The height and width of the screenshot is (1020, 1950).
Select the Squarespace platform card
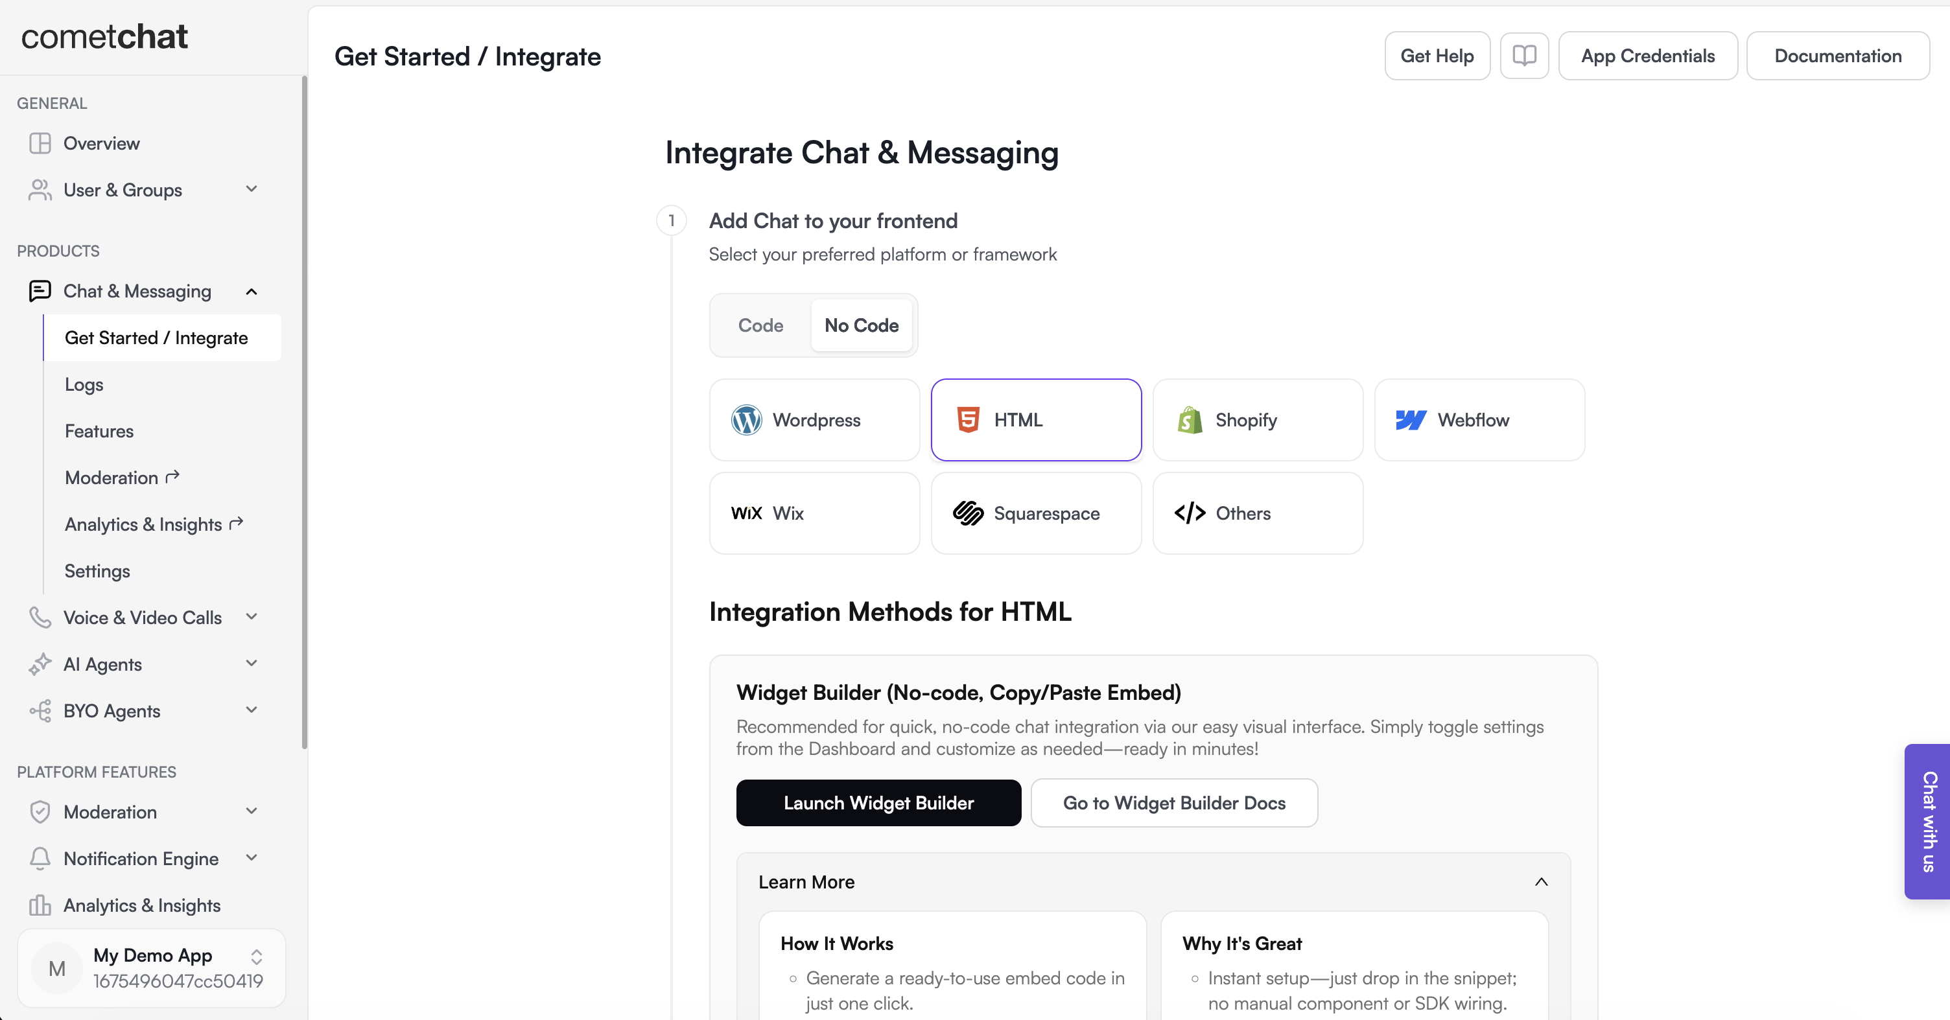tap(1035, 513)
